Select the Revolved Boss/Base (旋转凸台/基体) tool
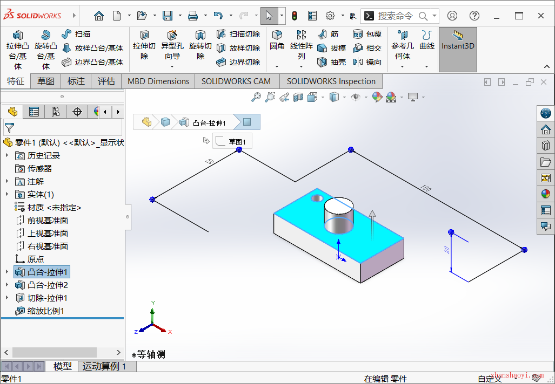Viewport: 555px width, 384px height. [x=45, y=50]
